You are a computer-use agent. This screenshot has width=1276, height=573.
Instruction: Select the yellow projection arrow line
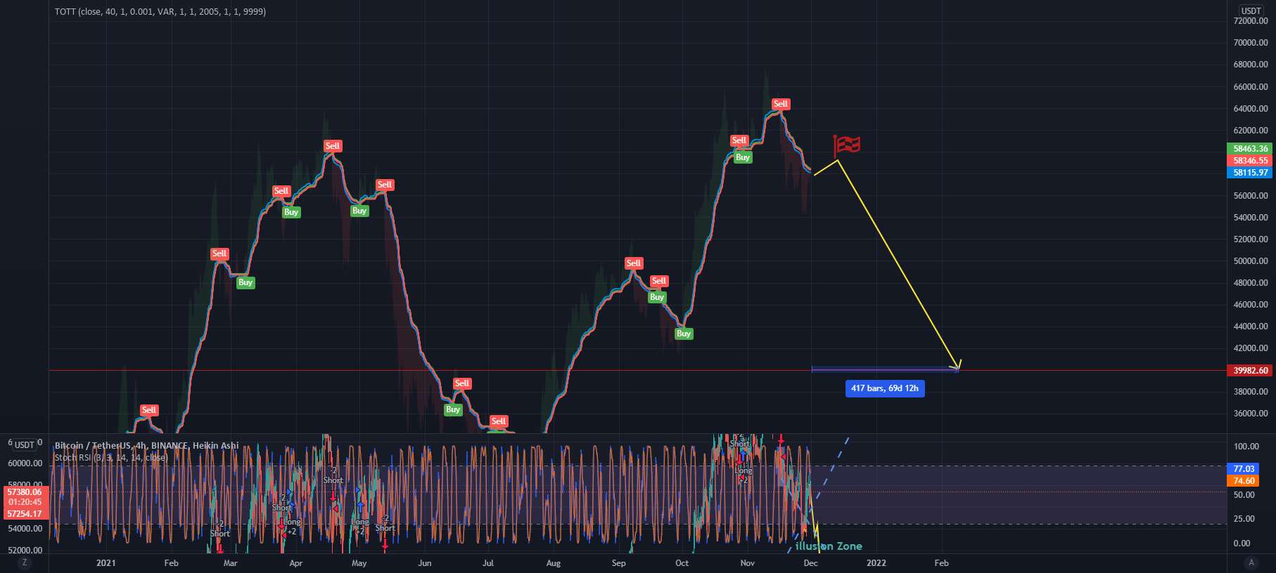(898, 265)
